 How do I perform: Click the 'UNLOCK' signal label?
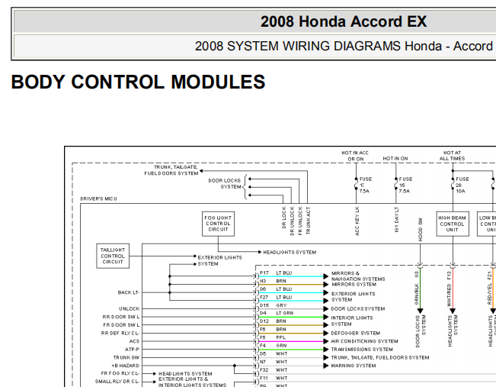(x=129, y=308)
